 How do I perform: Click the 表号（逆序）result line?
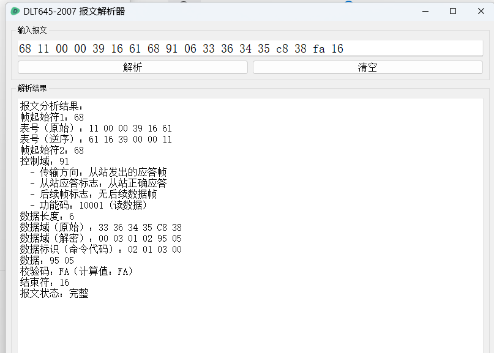(96, 139)
